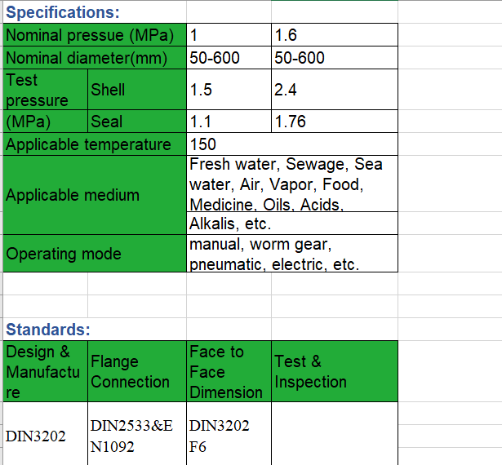Select the 'manual, worm gear' value cell
Image resolution: width=502 pixels, height=465 pixels.
coord(292,254)
